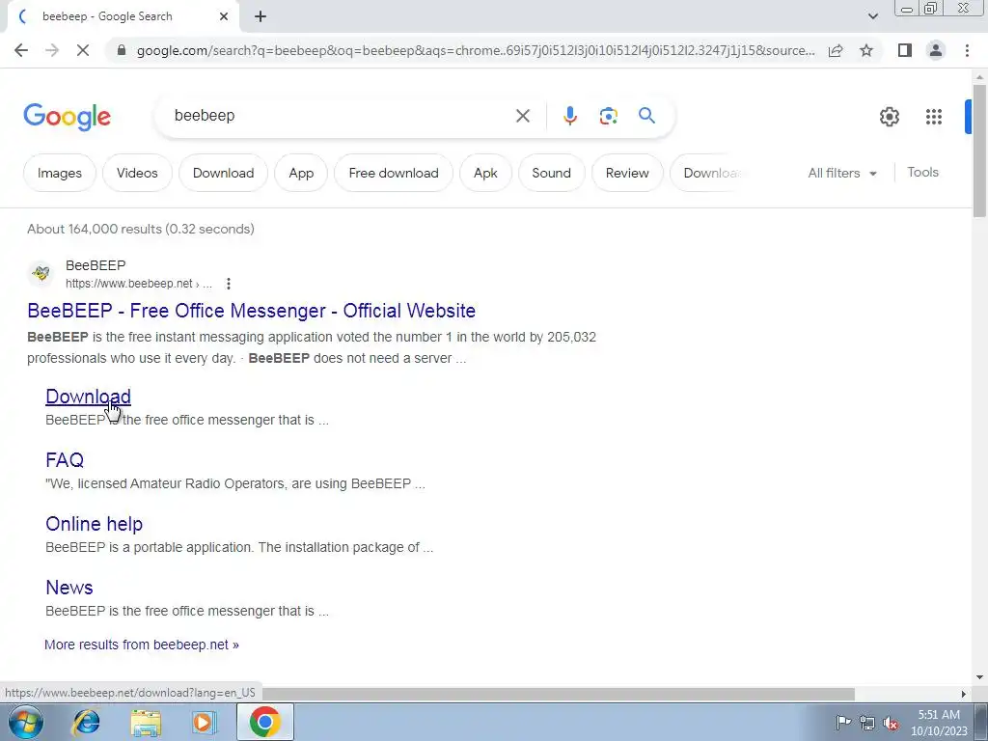The height and width of the screenshot is (741, 988).
Task: Submit search with magnifier icon
Action: [646, 116]
